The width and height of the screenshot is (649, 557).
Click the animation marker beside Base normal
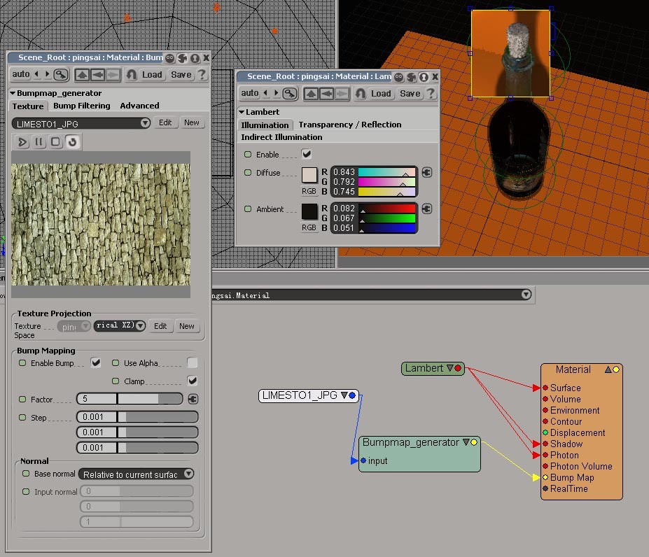[x=26, y=474]
